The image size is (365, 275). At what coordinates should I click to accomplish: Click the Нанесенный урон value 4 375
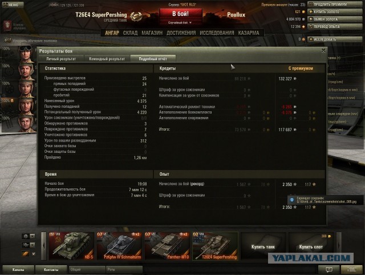[142, 101]
